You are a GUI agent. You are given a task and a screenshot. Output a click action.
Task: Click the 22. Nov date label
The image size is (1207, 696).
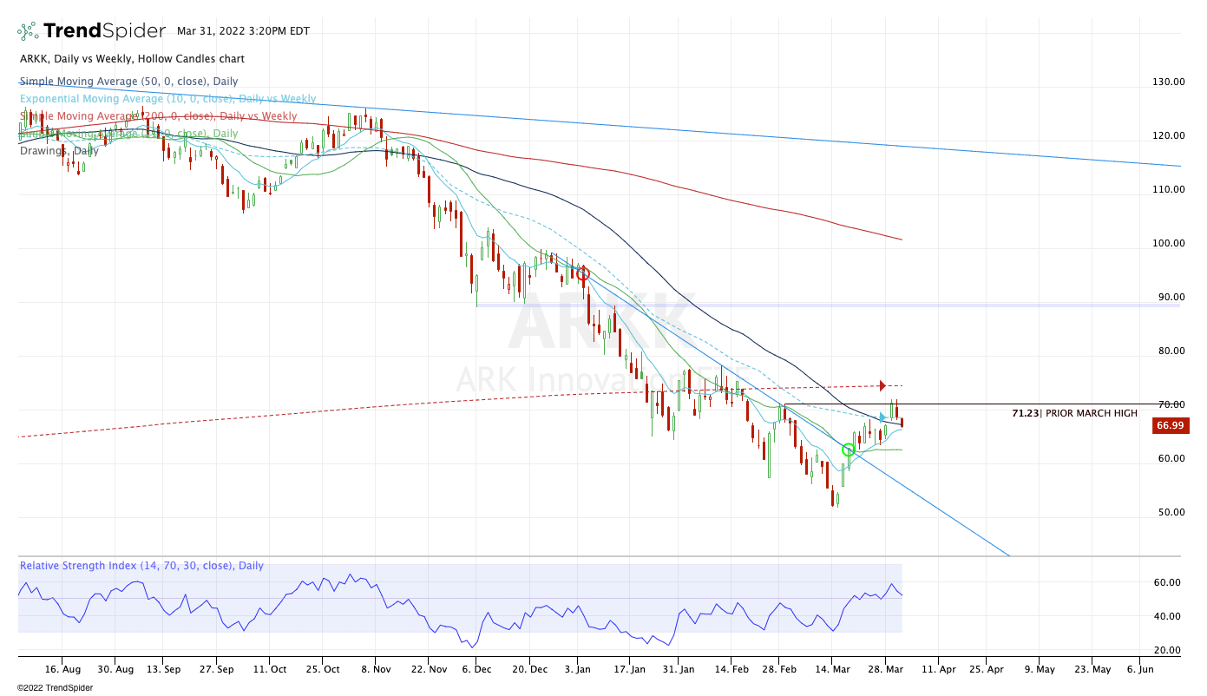[429, 670]
